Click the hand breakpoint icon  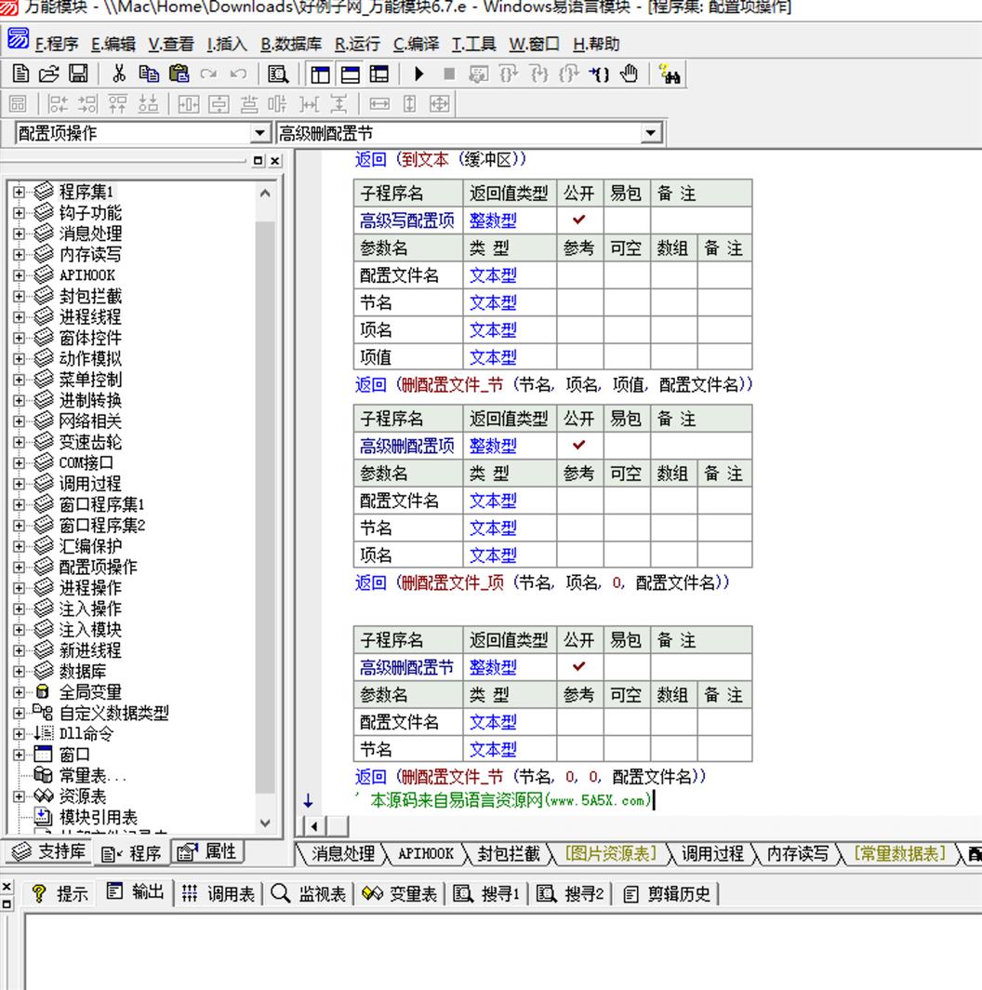629,74
